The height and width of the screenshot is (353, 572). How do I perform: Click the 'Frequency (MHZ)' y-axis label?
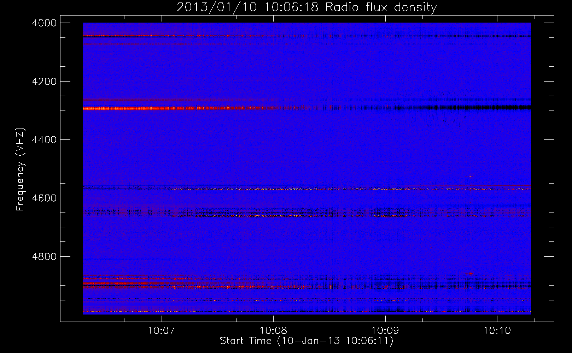[x=20, y=170]
